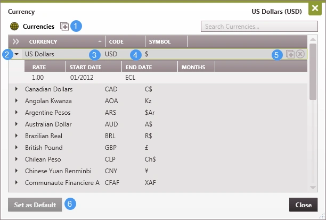
Task: Click the delete icon in US Dollars row
Action: tap(300, 54)
